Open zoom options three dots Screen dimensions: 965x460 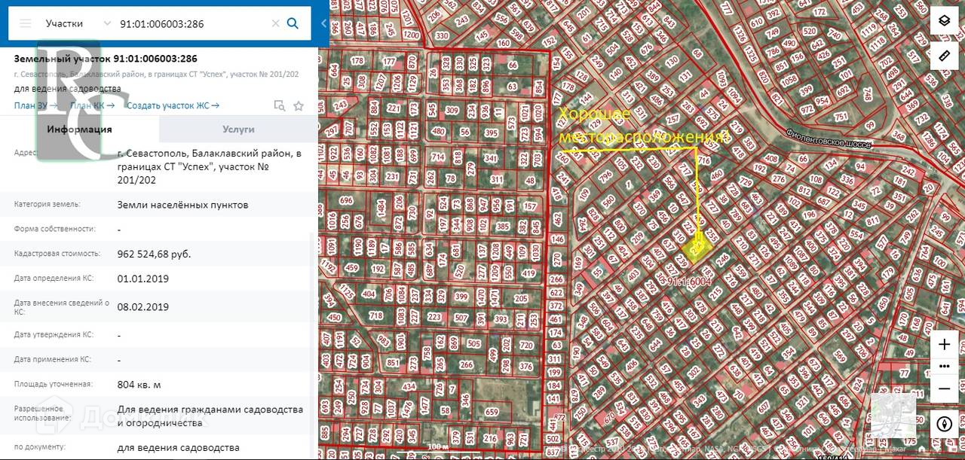pos(944,366)
